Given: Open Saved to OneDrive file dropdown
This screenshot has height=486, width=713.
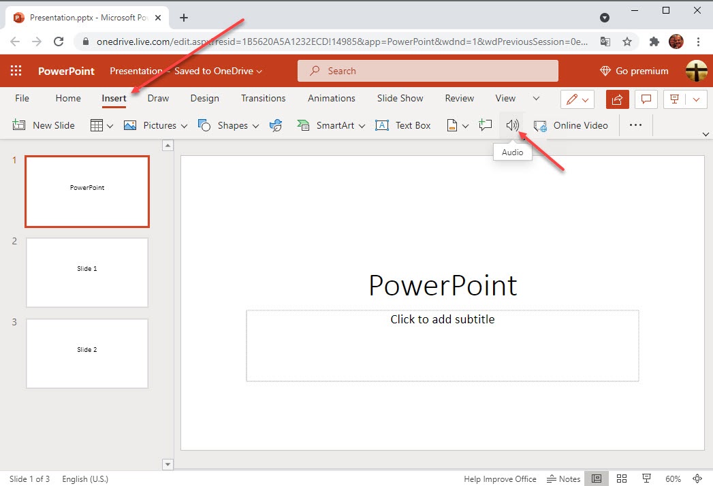Looking at the screenshot, I should [x=219, y=71].
